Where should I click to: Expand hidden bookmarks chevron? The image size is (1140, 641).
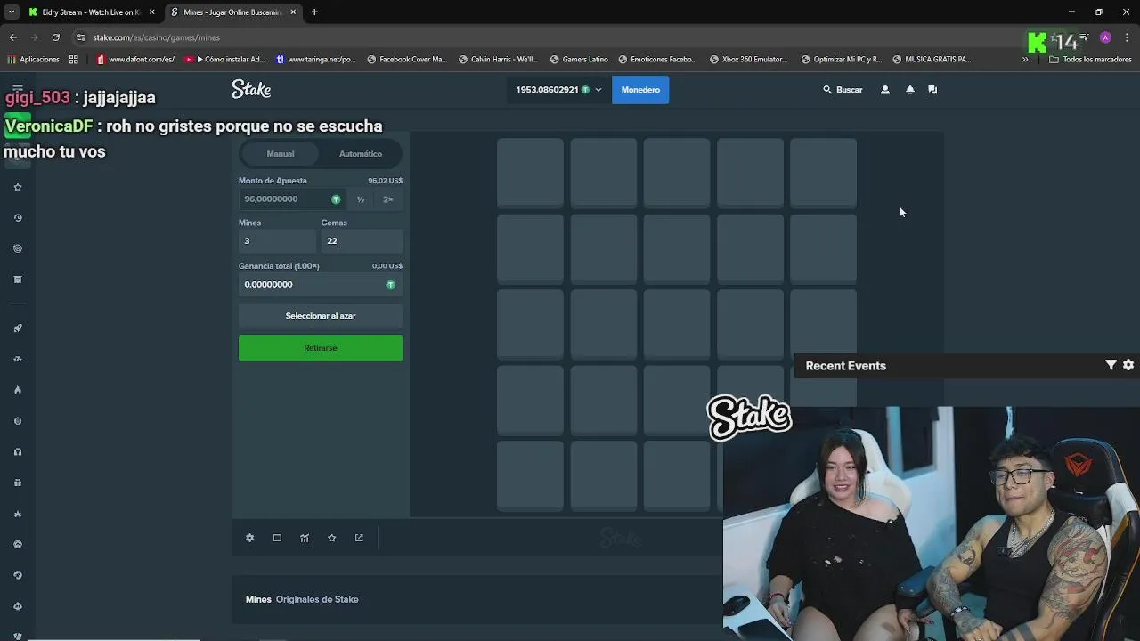[1025, 60]
